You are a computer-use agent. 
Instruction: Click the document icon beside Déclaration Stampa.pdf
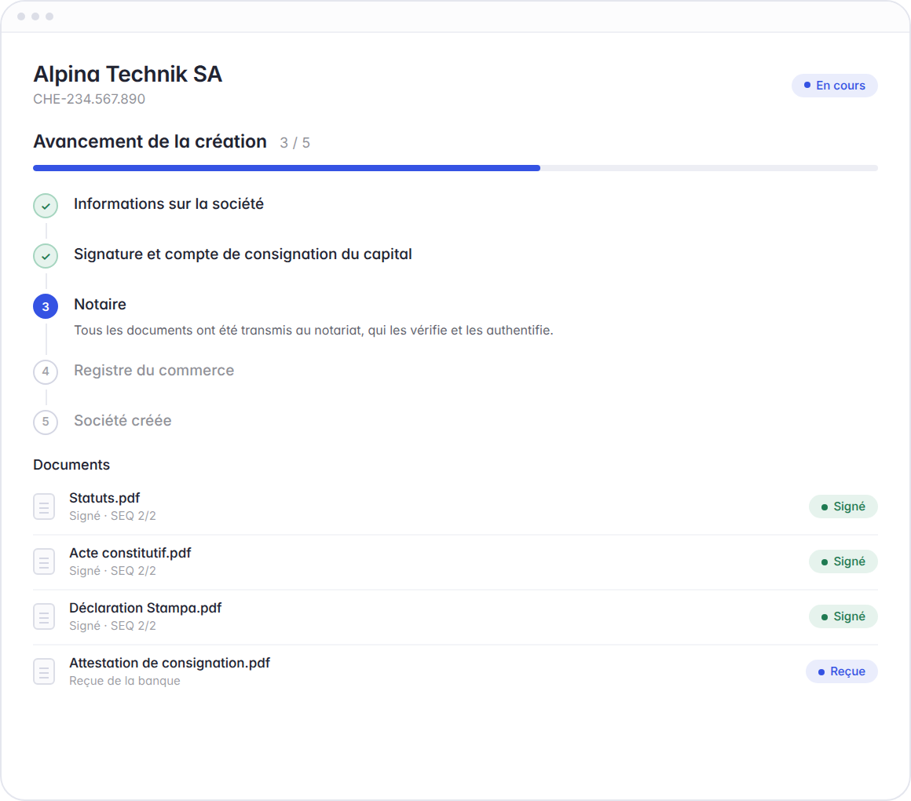coord(44,616)
